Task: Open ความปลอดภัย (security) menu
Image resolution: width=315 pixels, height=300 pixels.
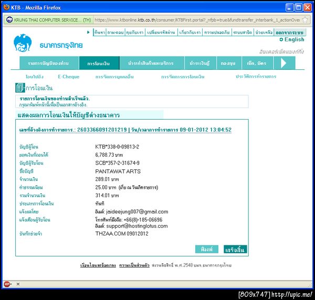Action: 217,33
